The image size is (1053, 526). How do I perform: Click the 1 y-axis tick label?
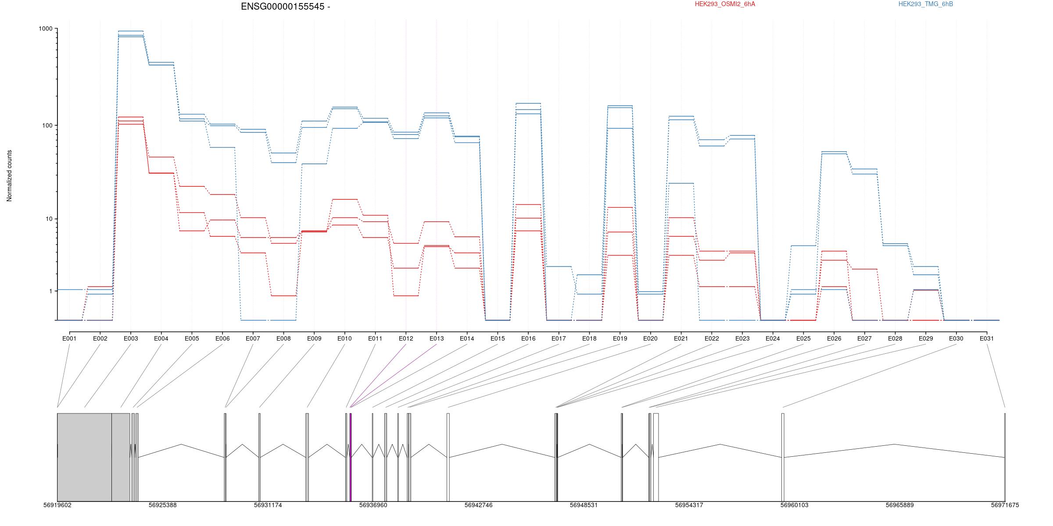click(x=50, y=291)
